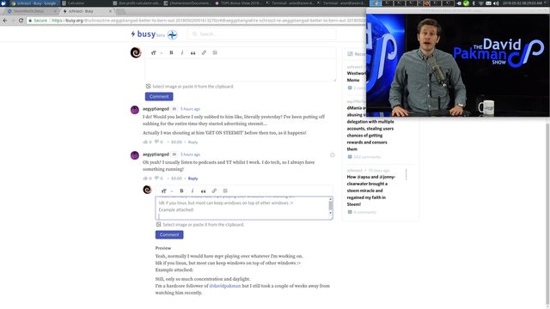Close the SteemWorld (beta) tab
The height and width of the screenshot is (309, 550).
pyautogui.click(x=55, y=11)
